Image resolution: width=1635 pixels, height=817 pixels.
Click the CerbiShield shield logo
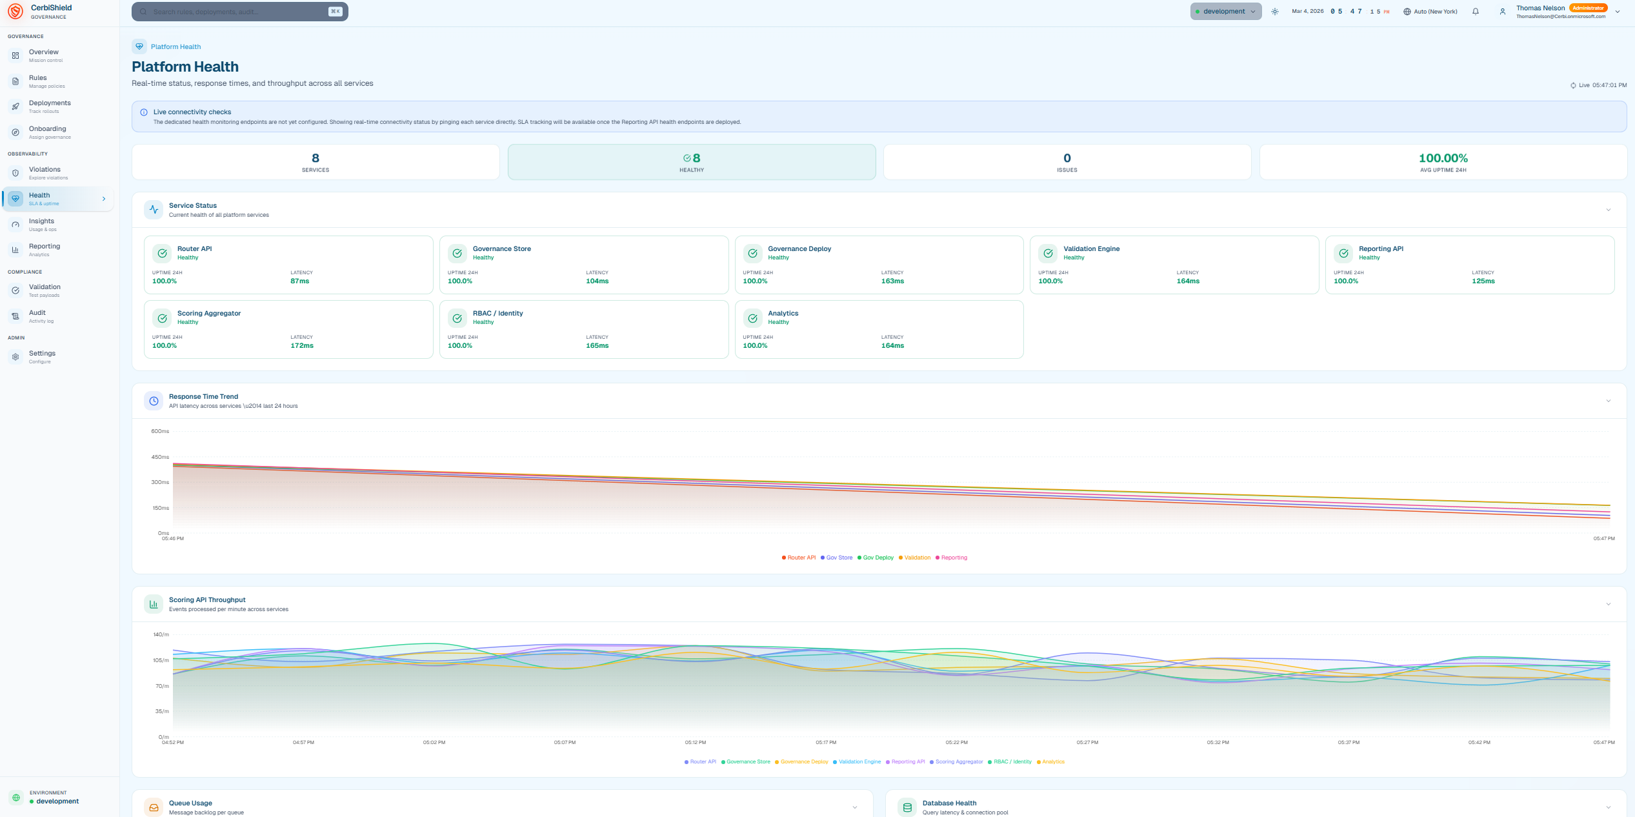click(15, 12)
